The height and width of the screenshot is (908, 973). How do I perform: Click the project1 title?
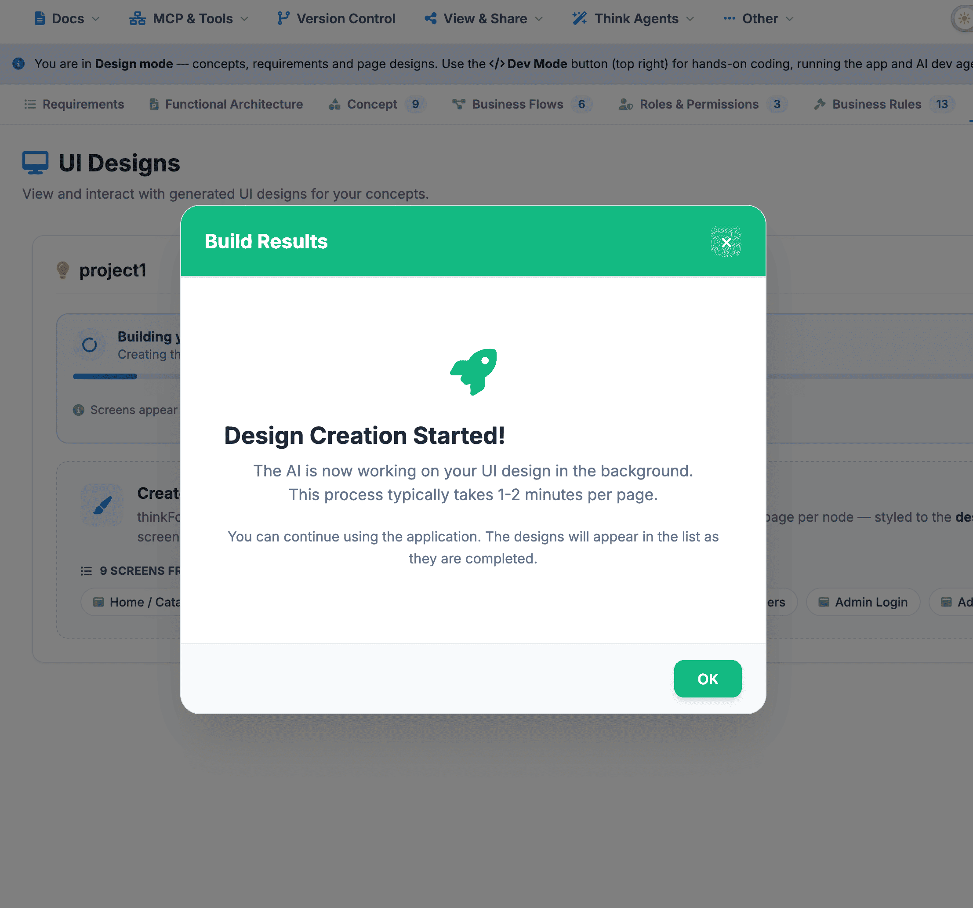(113, 270)
